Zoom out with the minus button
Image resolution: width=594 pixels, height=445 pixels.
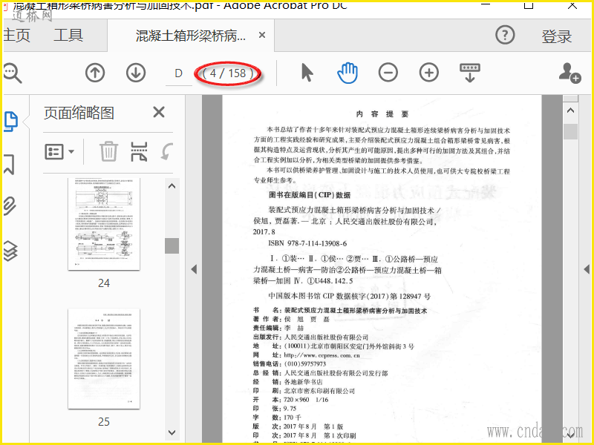click(388, 73)
